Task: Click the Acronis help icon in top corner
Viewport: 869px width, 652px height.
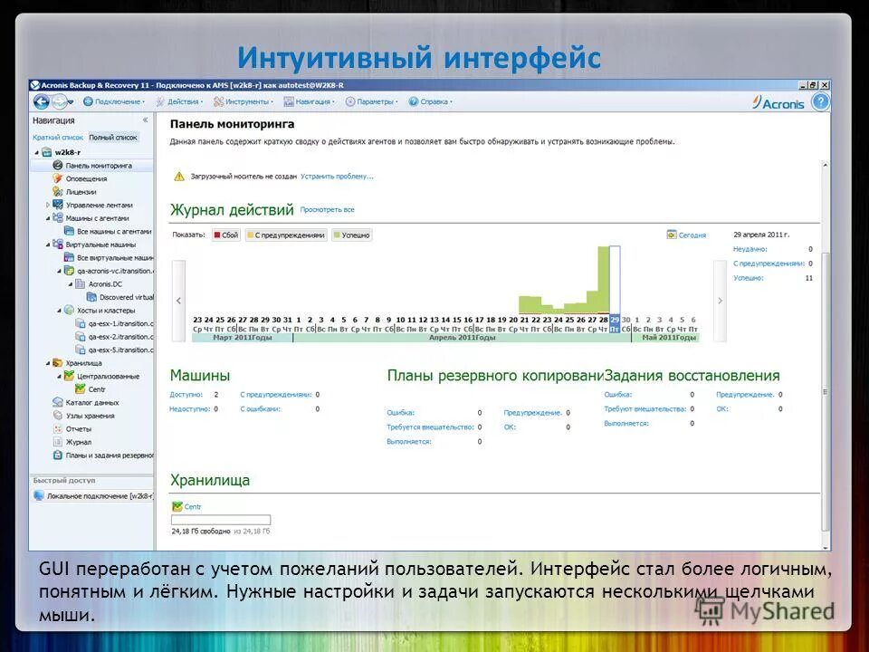Action: pyautogui.click(x=819, y=101)
